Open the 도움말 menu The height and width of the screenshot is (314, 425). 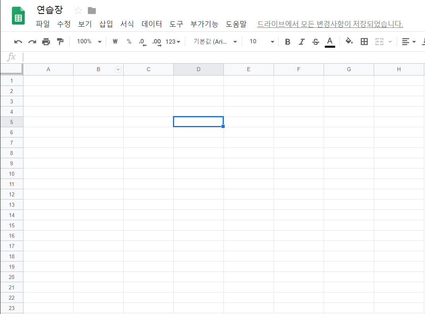236,24
